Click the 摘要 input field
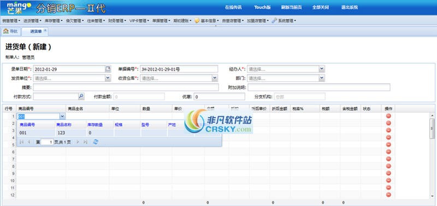The image size is (437, 206). pos(126,87)
